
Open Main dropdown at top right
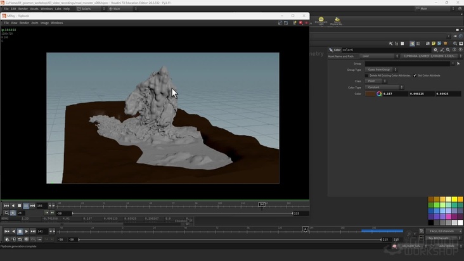(x=434, y=9)
